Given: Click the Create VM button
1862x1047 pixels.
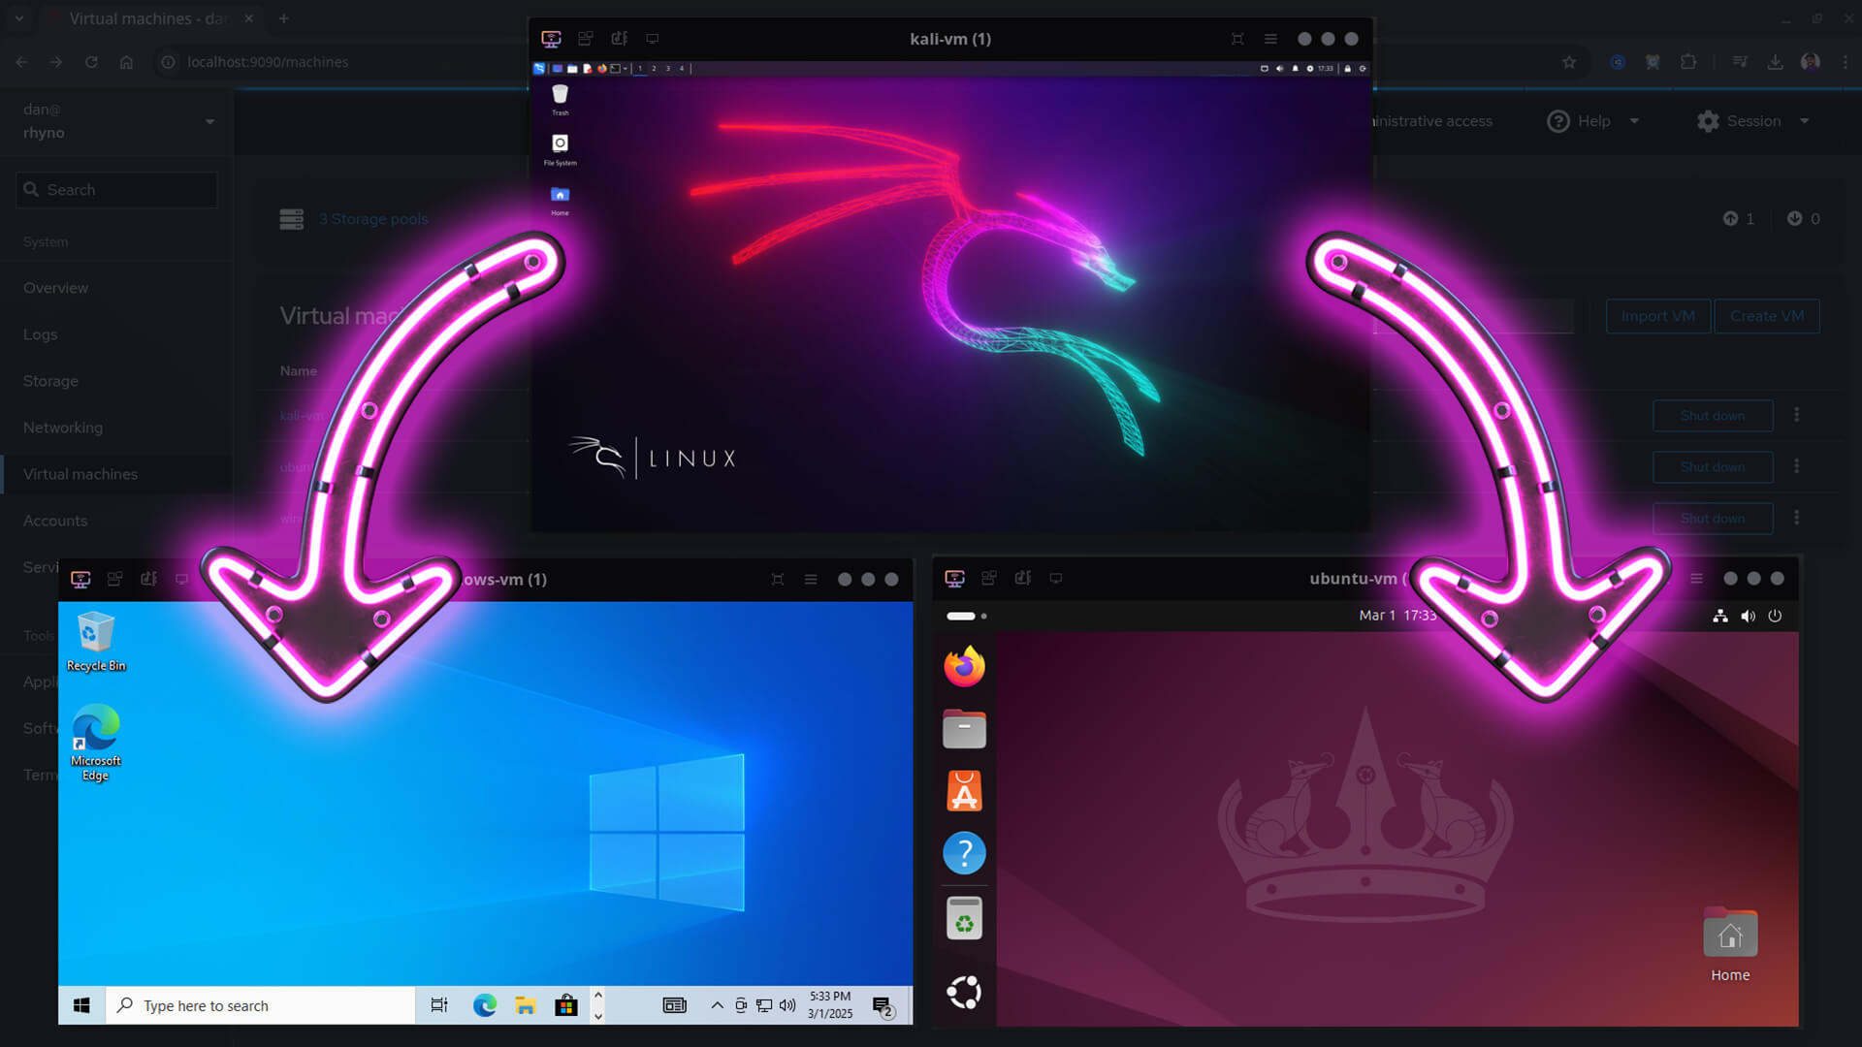Looking at the screenshot, I should [1767, 316].
